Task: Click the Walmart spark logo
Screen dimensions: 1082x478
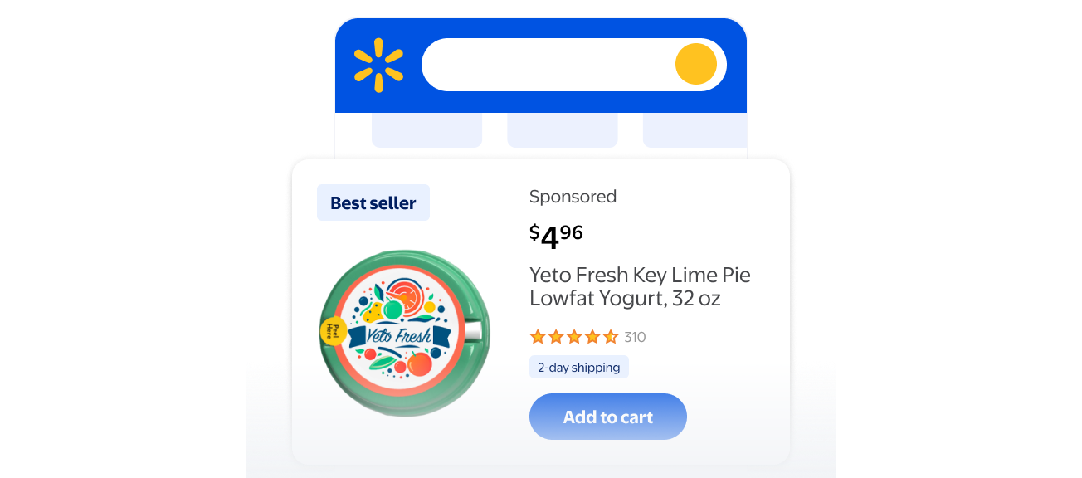Action: [x=378, y=65]
